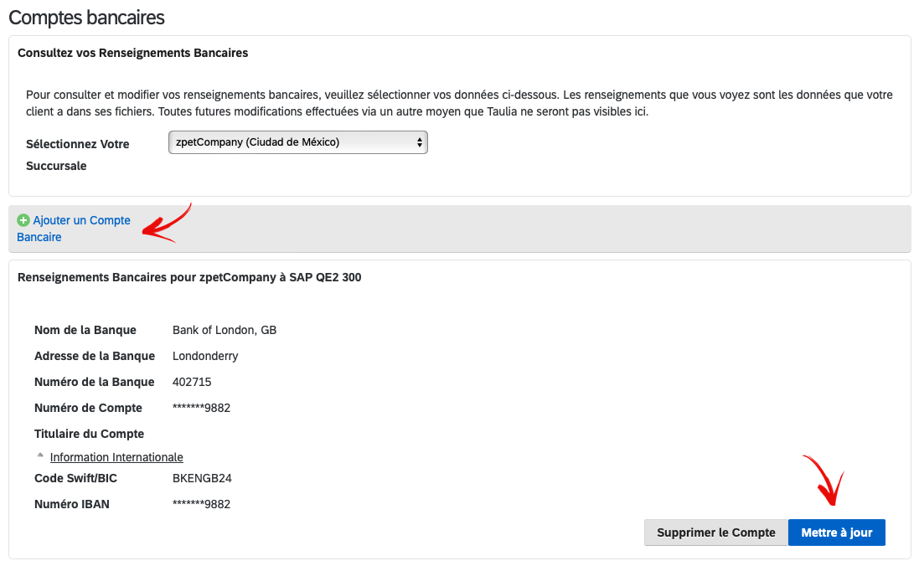
Task: Click the bank number 402715
Action: coord(192,382)
